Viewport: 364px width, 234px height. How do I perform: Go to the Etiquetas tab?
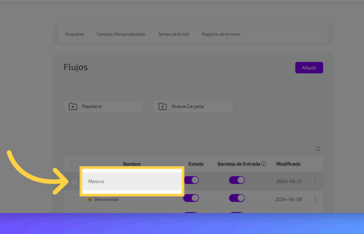75,34
